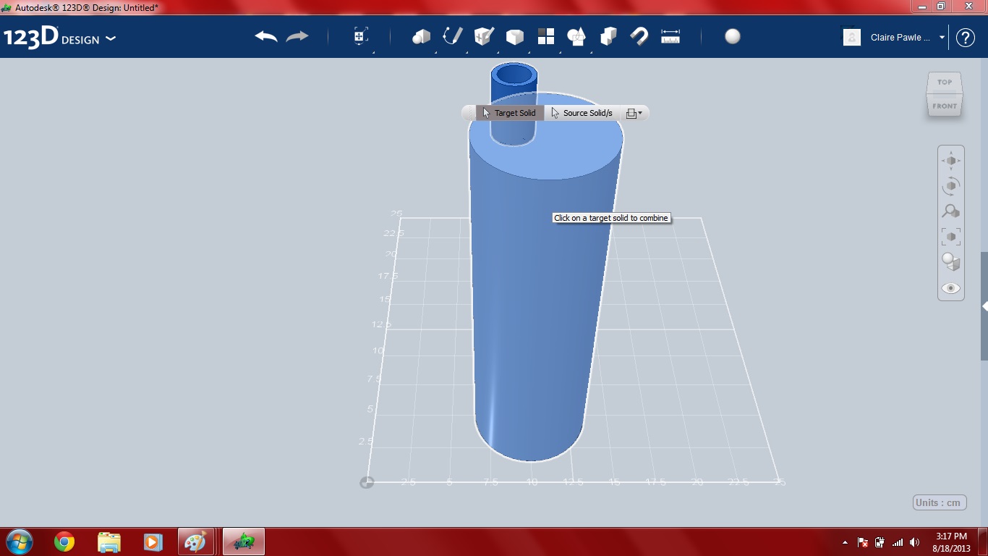
Task: Select the Zoom magnifier tool
Action: pos(951,211)
